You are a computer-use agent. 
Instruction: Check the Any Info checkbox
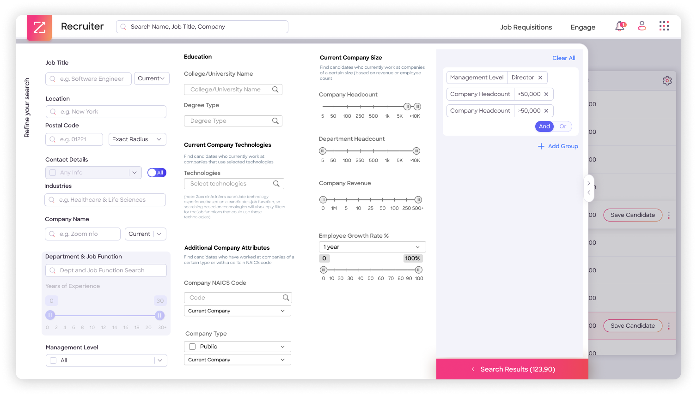click(x=53, y=173)
